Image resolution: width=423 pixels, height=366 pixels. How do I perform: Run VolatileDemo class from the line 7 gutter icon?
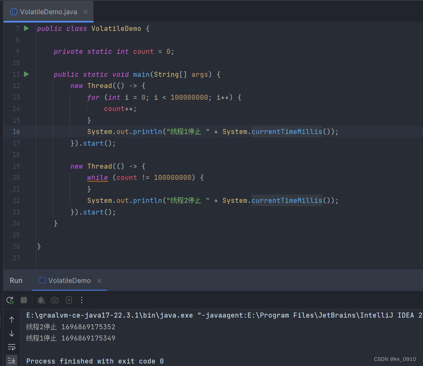click(26, 28)
